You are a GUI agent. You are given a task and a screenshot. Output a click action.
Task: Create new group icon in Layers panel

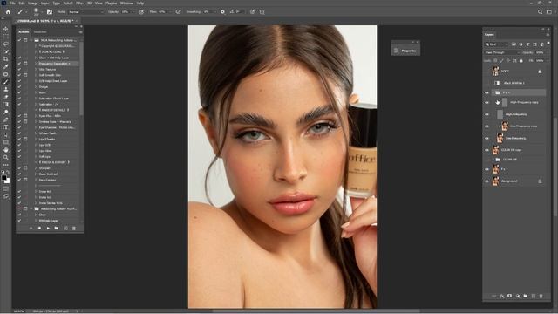526,296
